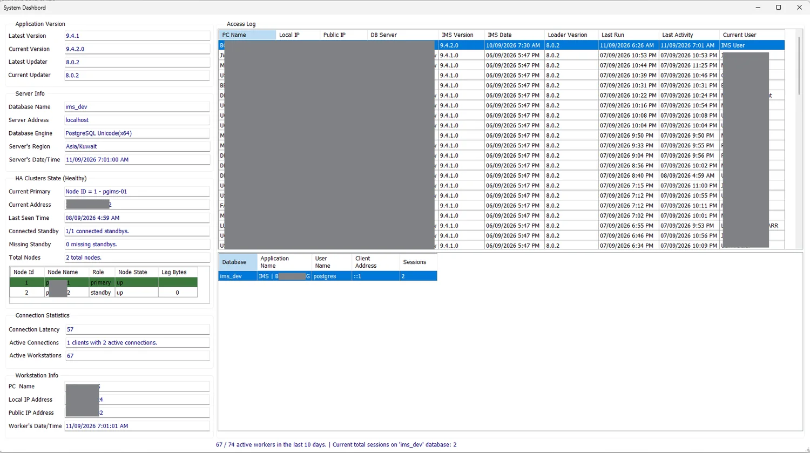Click the Active Workstations value 67
Viewport: 810px width, 453px height.
(137, 356)
